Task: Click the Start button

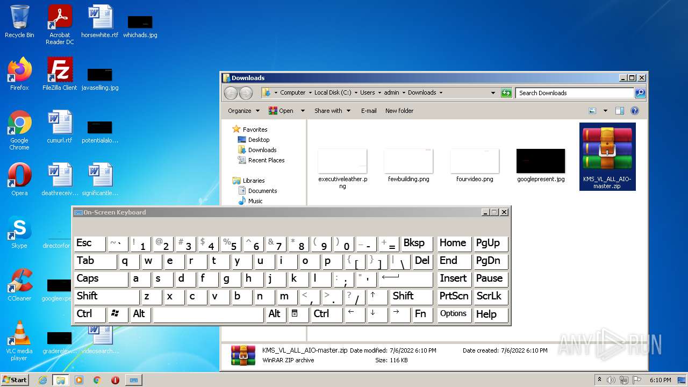Action: point(15,380)
